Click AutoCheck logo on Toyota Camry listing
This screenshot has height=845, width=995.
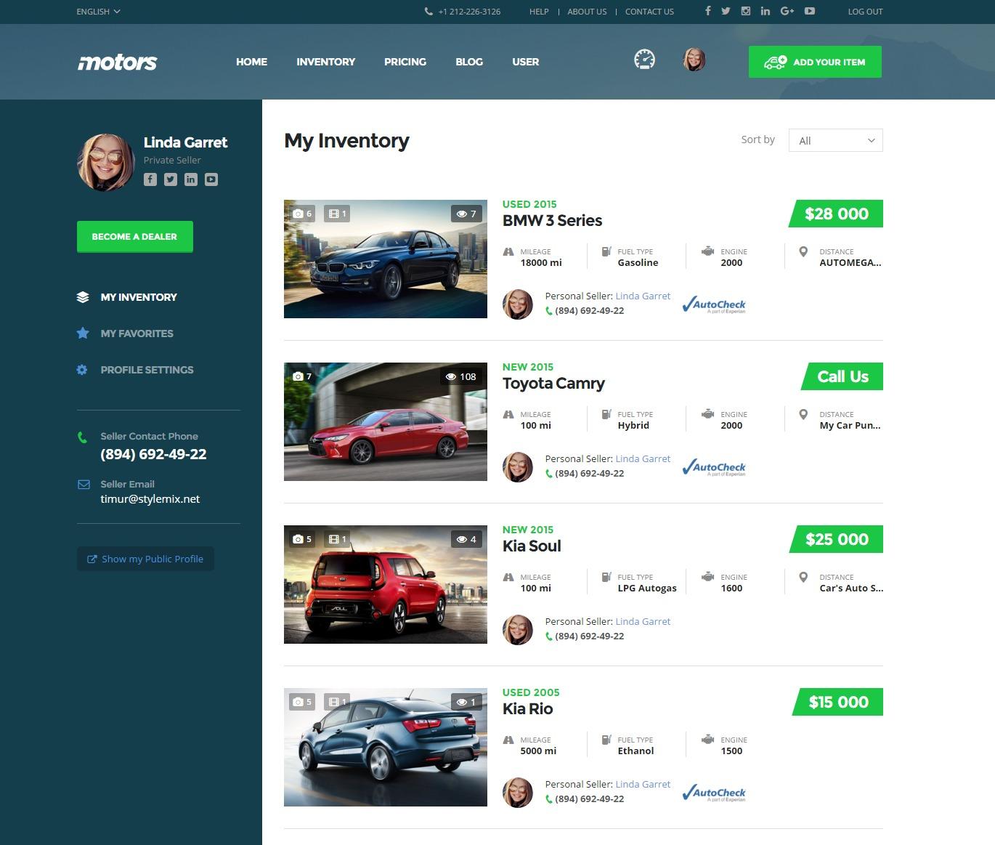[x=714, y=467]
